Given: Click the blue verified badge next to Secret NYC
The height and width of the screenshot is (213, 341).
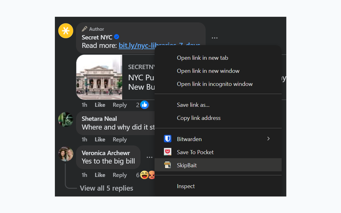Looking at the screenshot, I should (x=116, y=37).
